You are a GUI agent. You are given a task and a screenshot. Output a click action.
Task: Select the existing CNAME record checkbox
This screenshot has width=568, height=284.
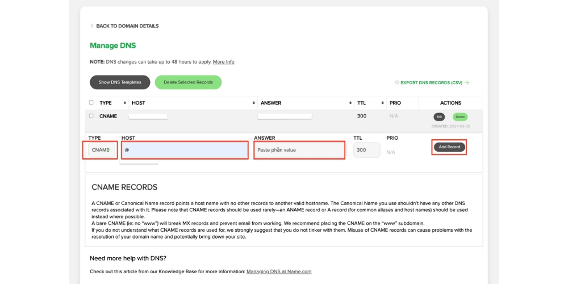(x=91, y=116)
